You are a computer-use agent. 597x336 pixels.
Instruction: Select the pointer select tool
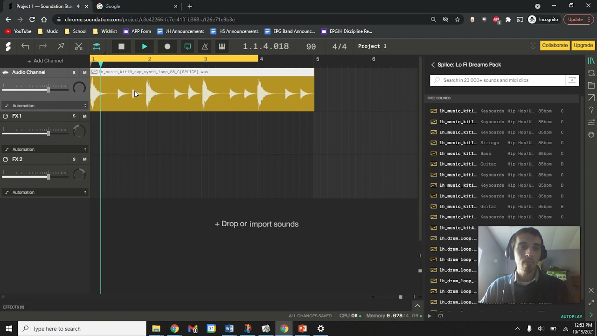pos(61,46)
